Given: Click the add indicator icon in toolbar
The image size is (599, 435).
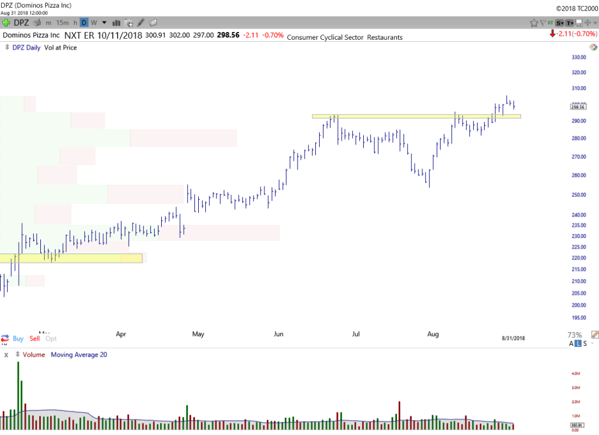Looking at the screenshot, I should coord(129,23).
